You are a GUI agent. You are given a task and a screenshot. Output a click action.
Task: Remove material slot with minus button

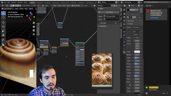[x=141, y=12]
